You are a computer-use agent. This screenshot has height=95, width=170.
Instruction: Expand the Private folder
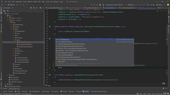click(11, 27)
